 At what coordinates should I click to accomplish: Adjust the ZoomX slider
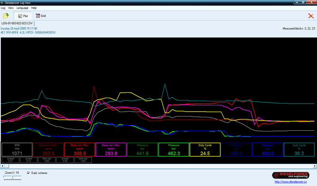click(13, 178)
